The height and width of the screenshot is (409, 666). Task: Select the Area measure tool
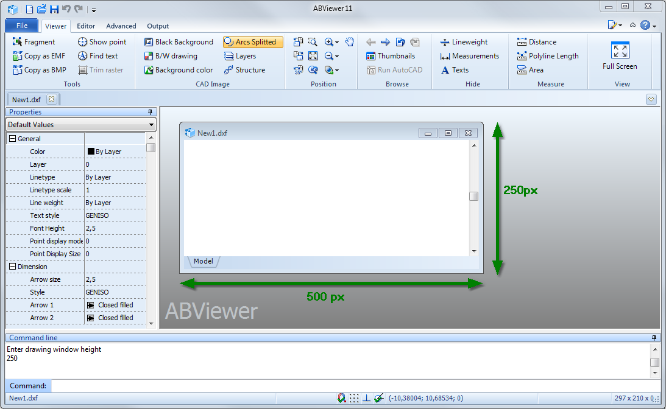coord(530,69)
